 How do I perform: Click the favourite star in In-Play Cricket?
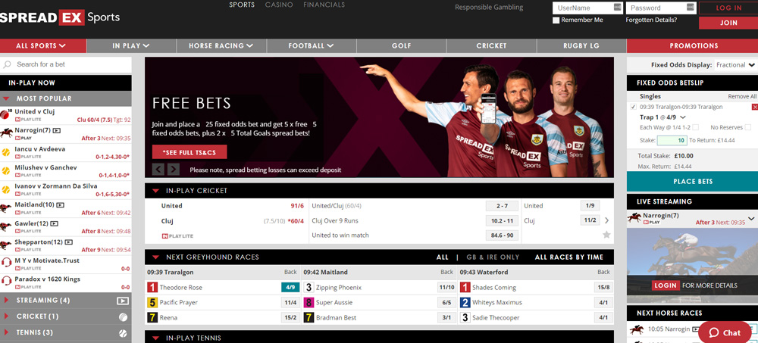[x=606, y=235]
